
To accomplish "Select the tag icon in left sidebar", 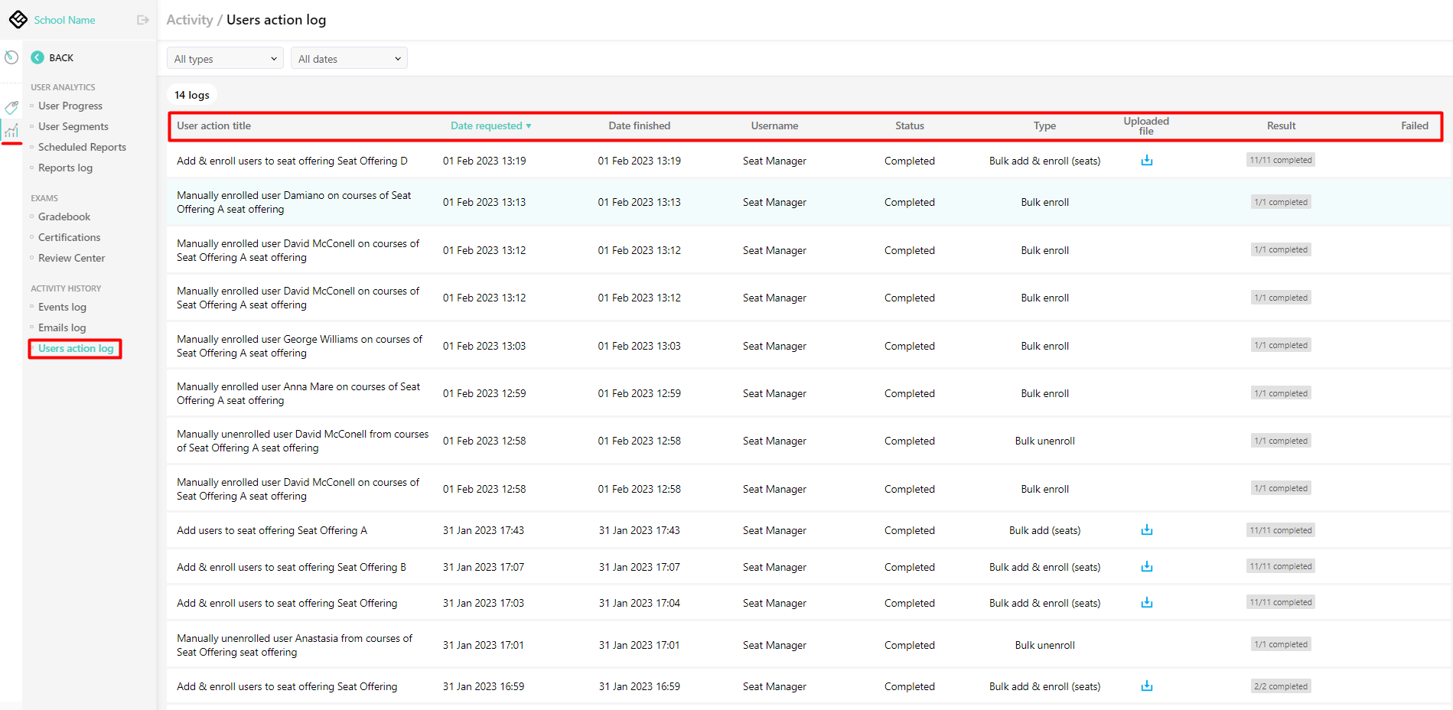I will pyautogui.click(x=11, y=107).
